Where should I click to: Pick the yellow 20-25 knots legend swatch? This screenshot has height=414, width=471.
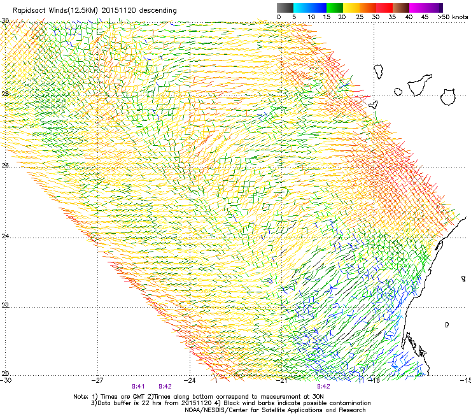(351, 8)
